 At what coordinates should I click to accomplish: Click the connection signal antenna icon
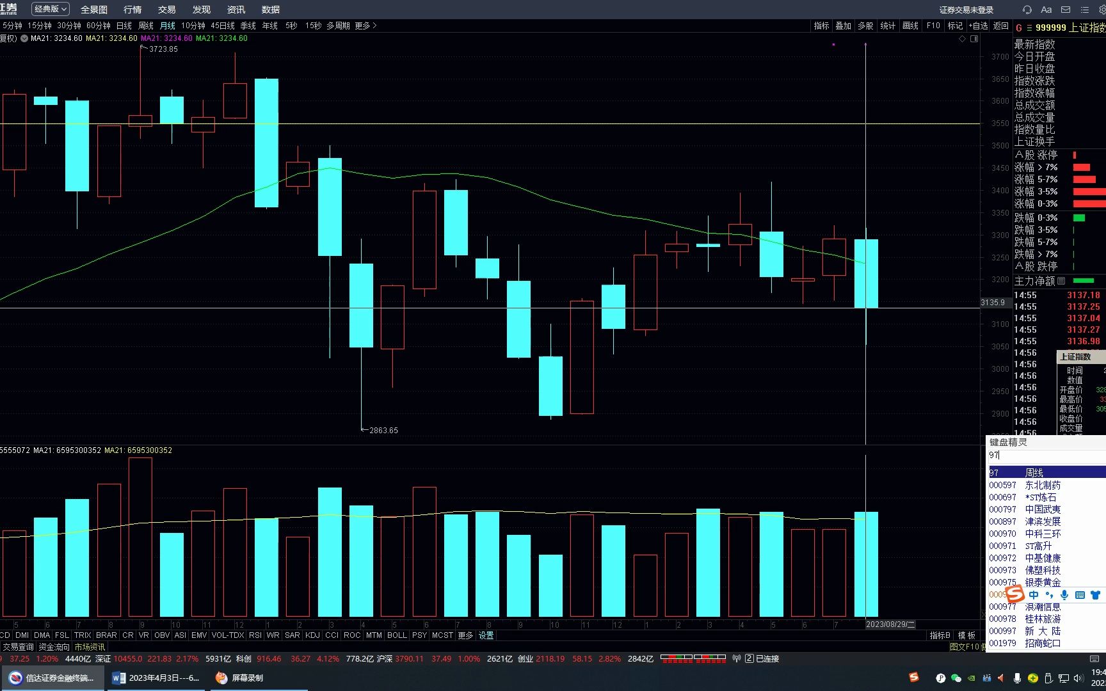pyautogui.click(x=736, y=658)
